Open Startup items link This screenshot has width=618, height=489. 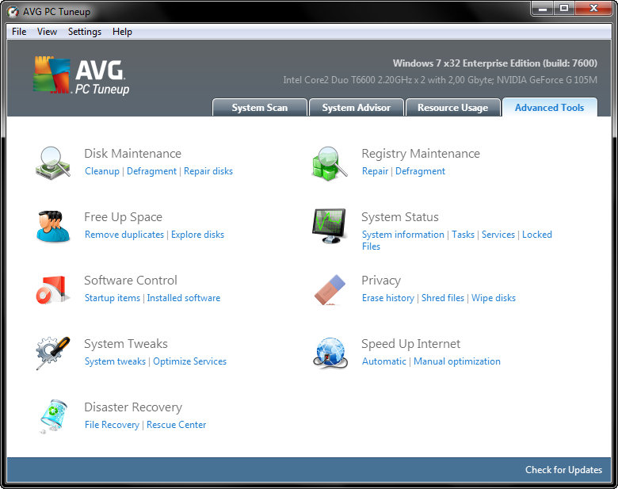point(113,298)
